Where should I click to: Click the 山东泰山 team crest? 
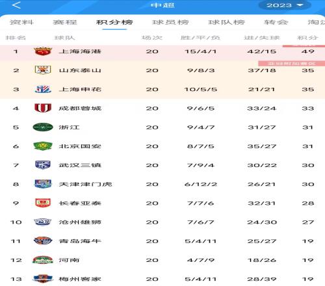[43, 70]
